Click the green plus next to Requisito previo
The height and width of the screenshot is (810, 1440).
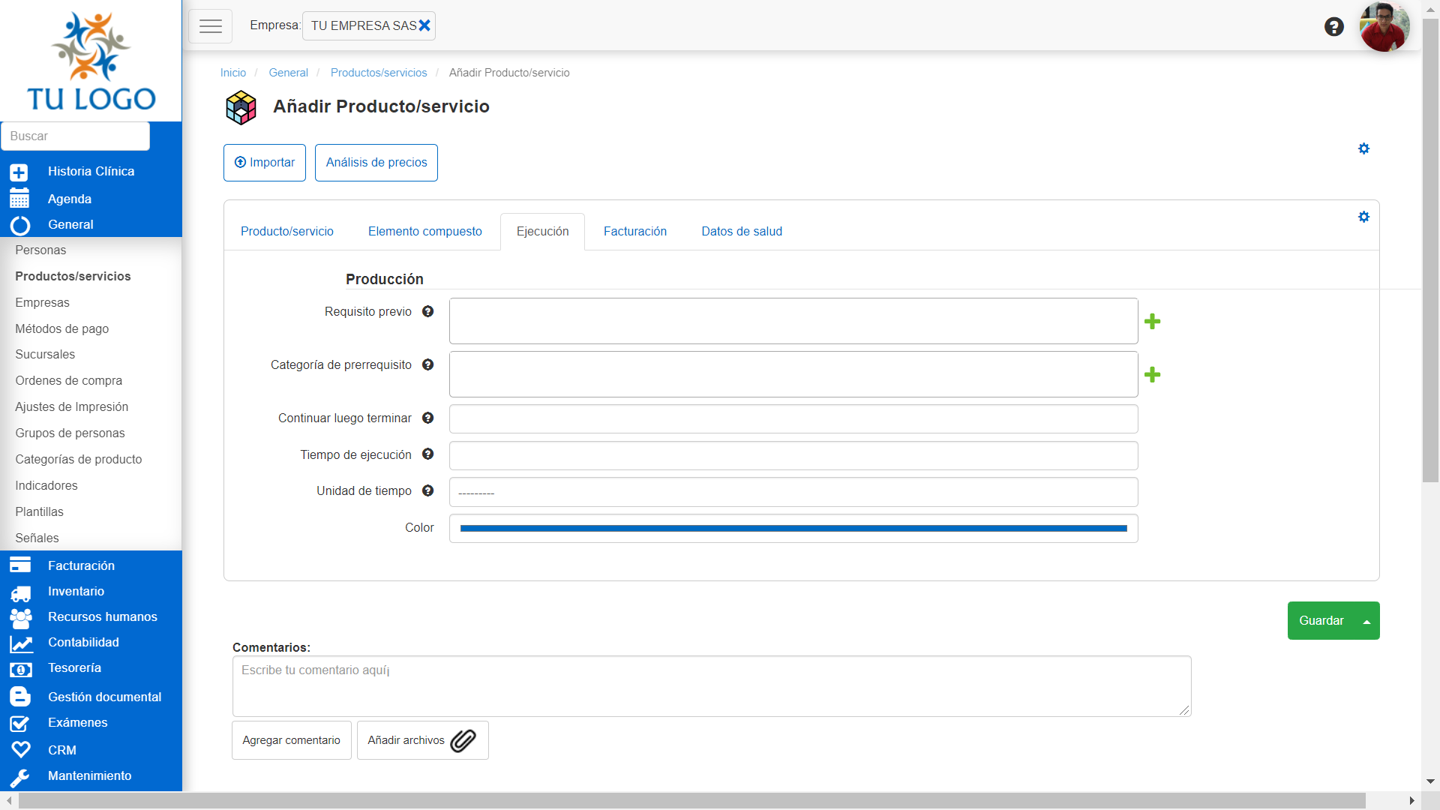(x=1152, y=322)
